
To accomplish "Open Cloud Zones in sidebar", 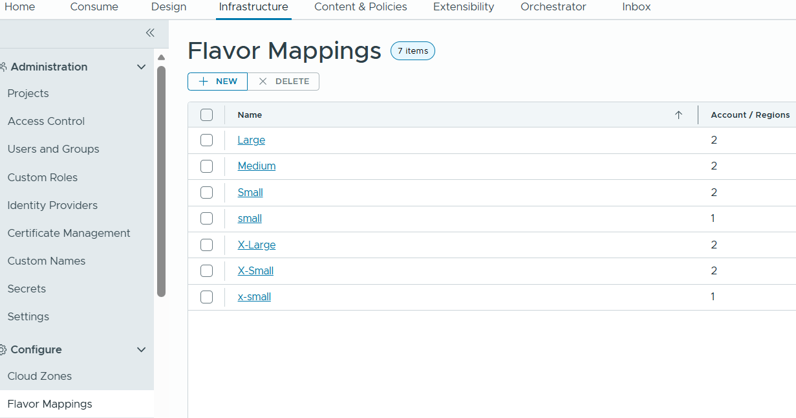I will click(39, 376).
